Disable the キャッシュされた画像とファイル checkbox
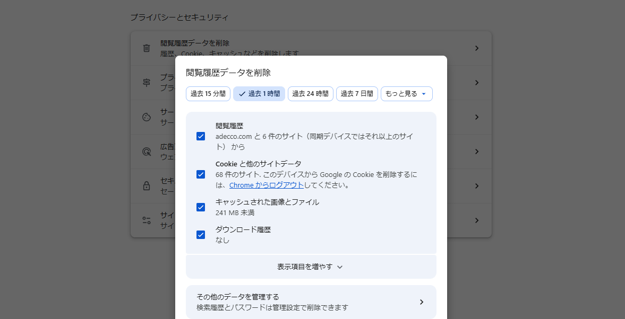The image size is (625, 319). [201, 207]
